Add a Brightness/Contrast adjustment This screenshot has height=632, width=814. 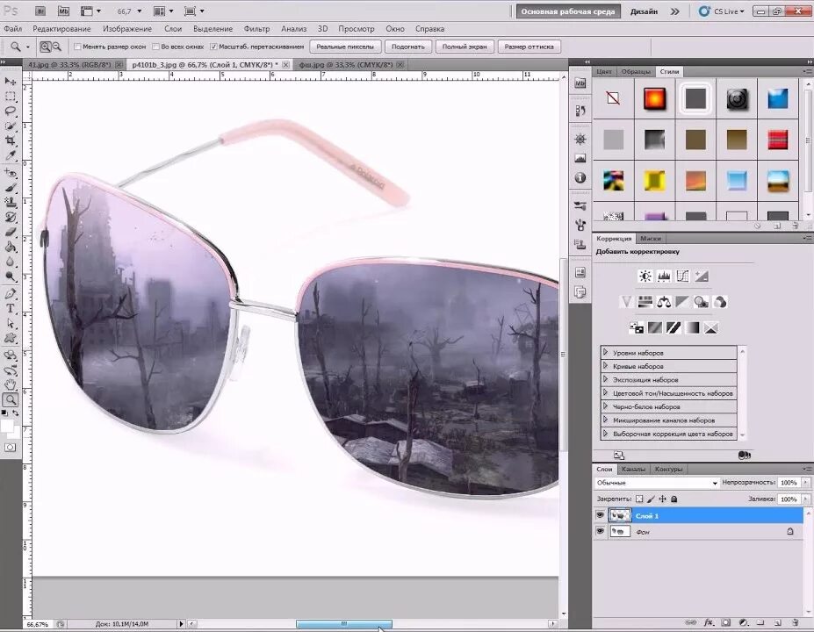[645, 276]
